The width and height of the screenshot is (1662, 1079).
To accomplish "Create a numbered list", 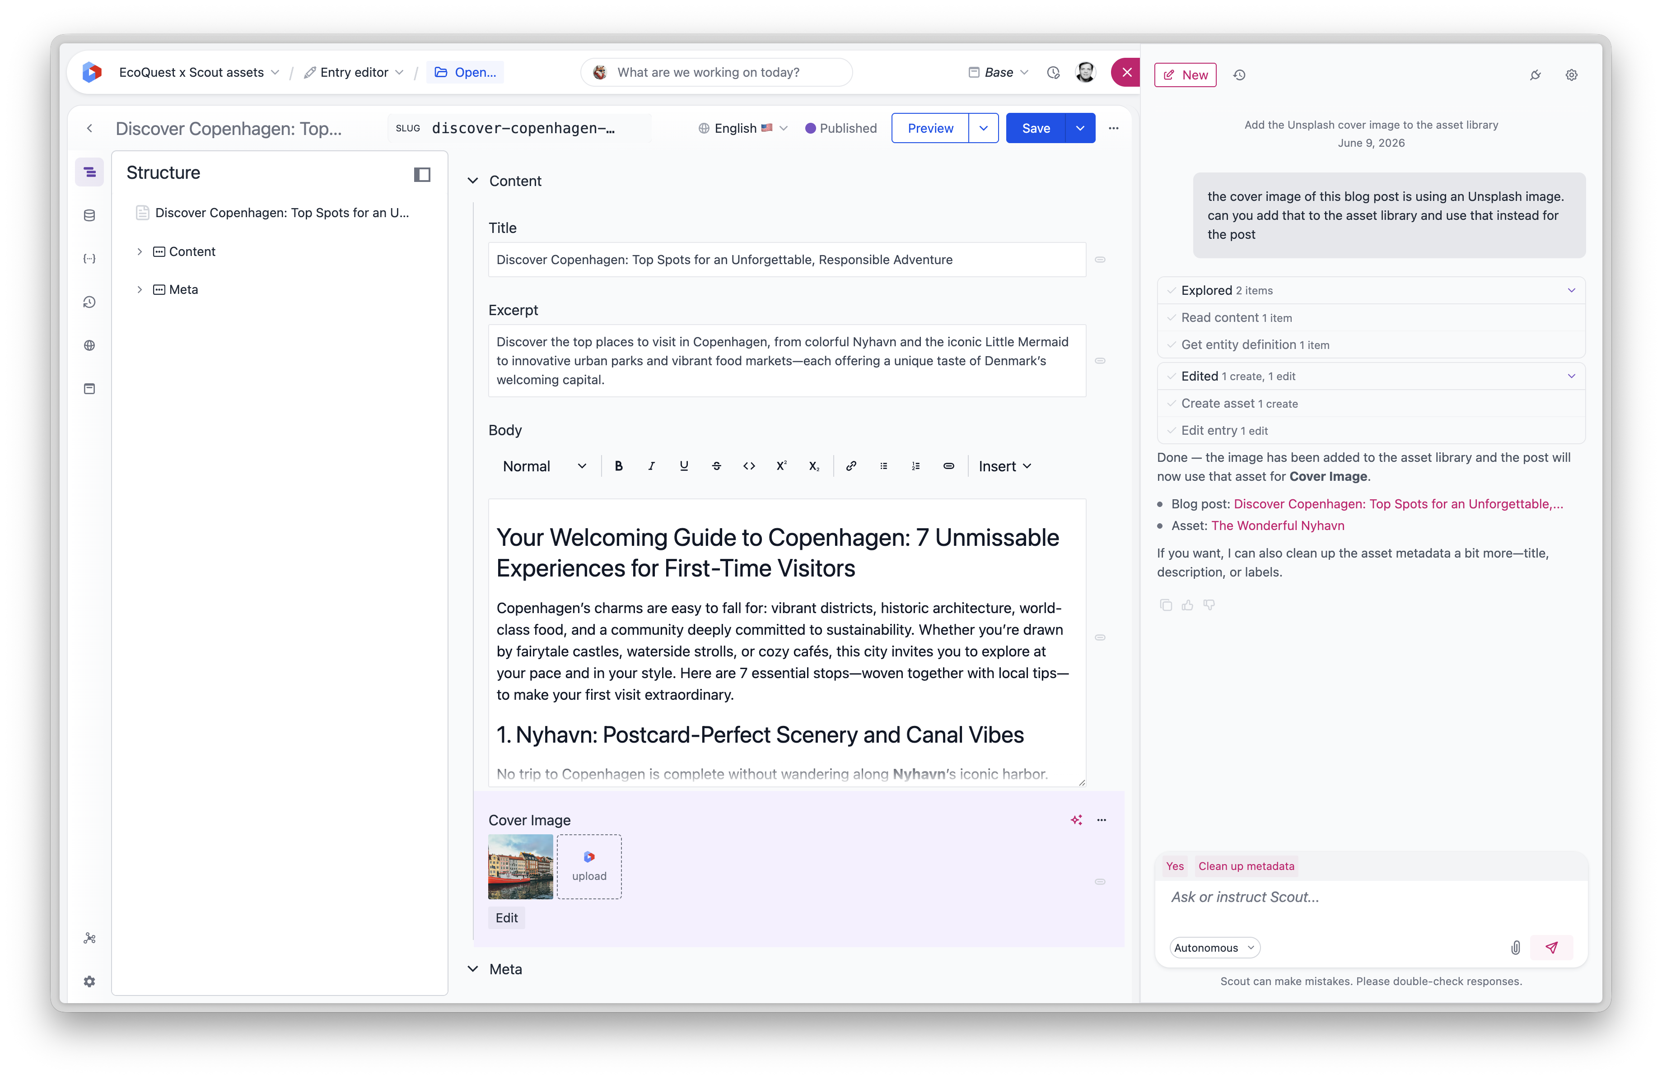I will [x=916, y=466].
